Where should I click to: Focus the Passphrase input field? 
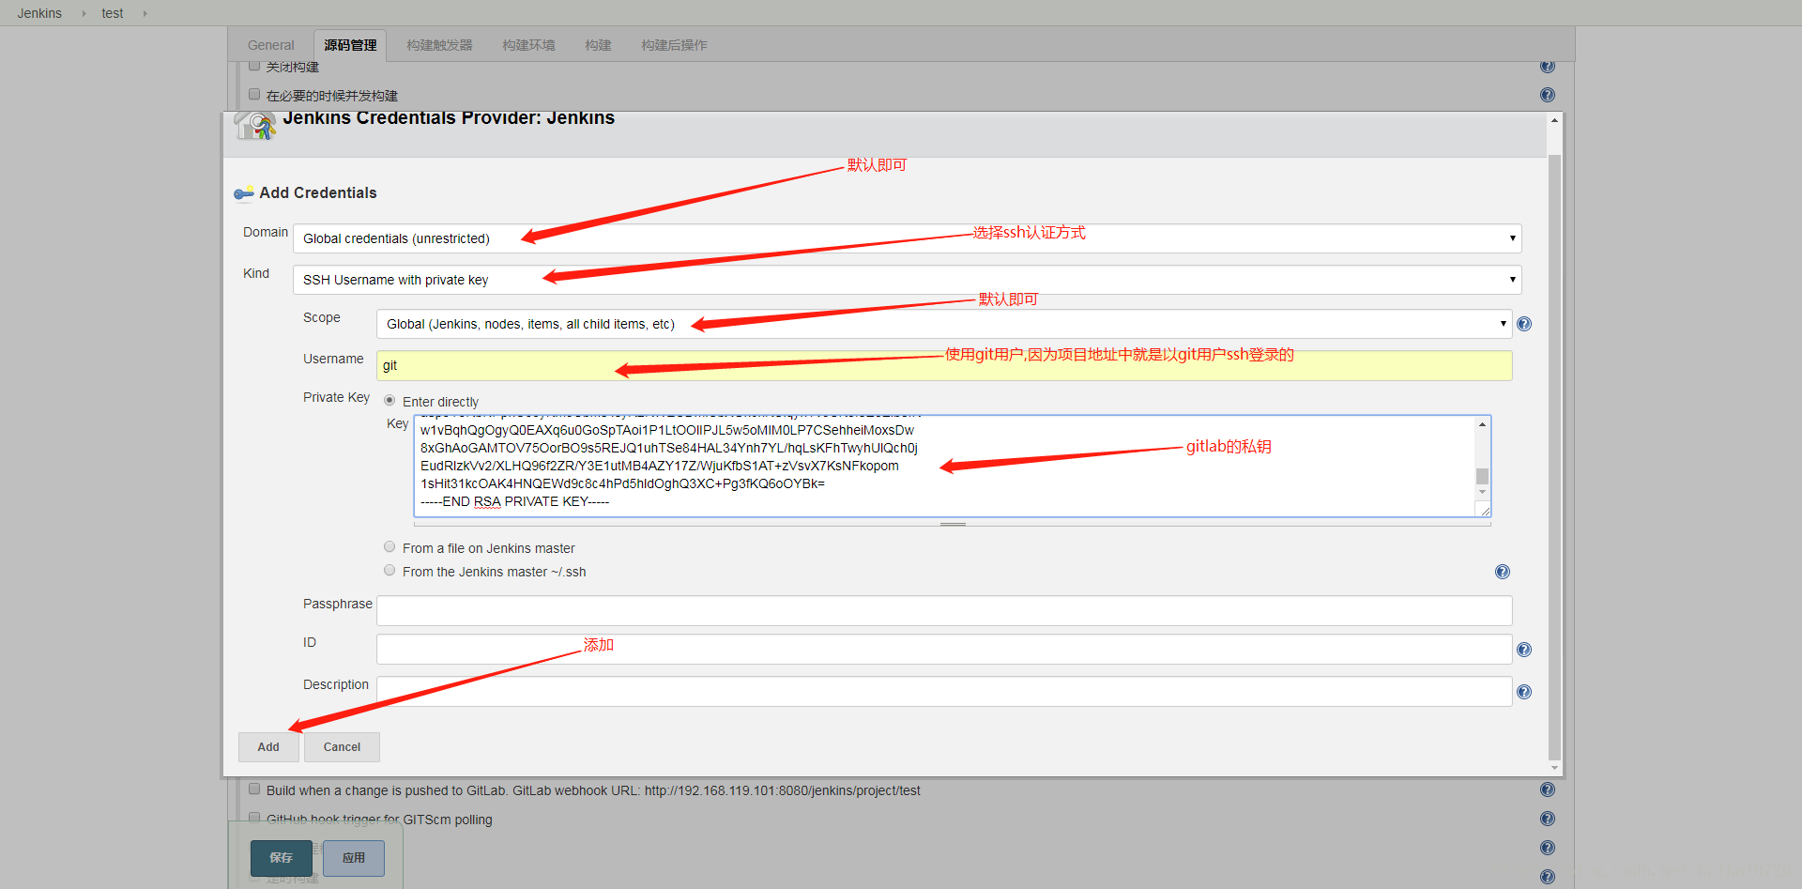(944, 610)
